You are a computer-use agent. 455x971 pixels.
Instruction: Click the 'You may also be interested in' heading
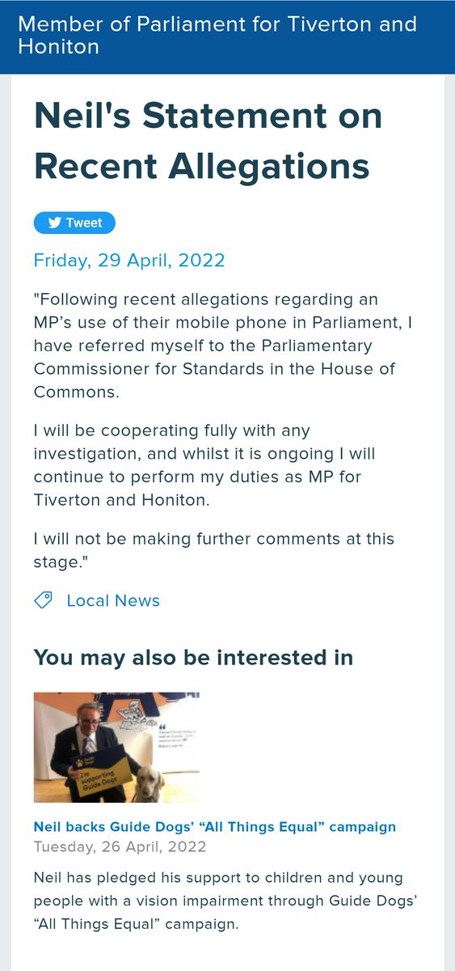click(193, 657)
